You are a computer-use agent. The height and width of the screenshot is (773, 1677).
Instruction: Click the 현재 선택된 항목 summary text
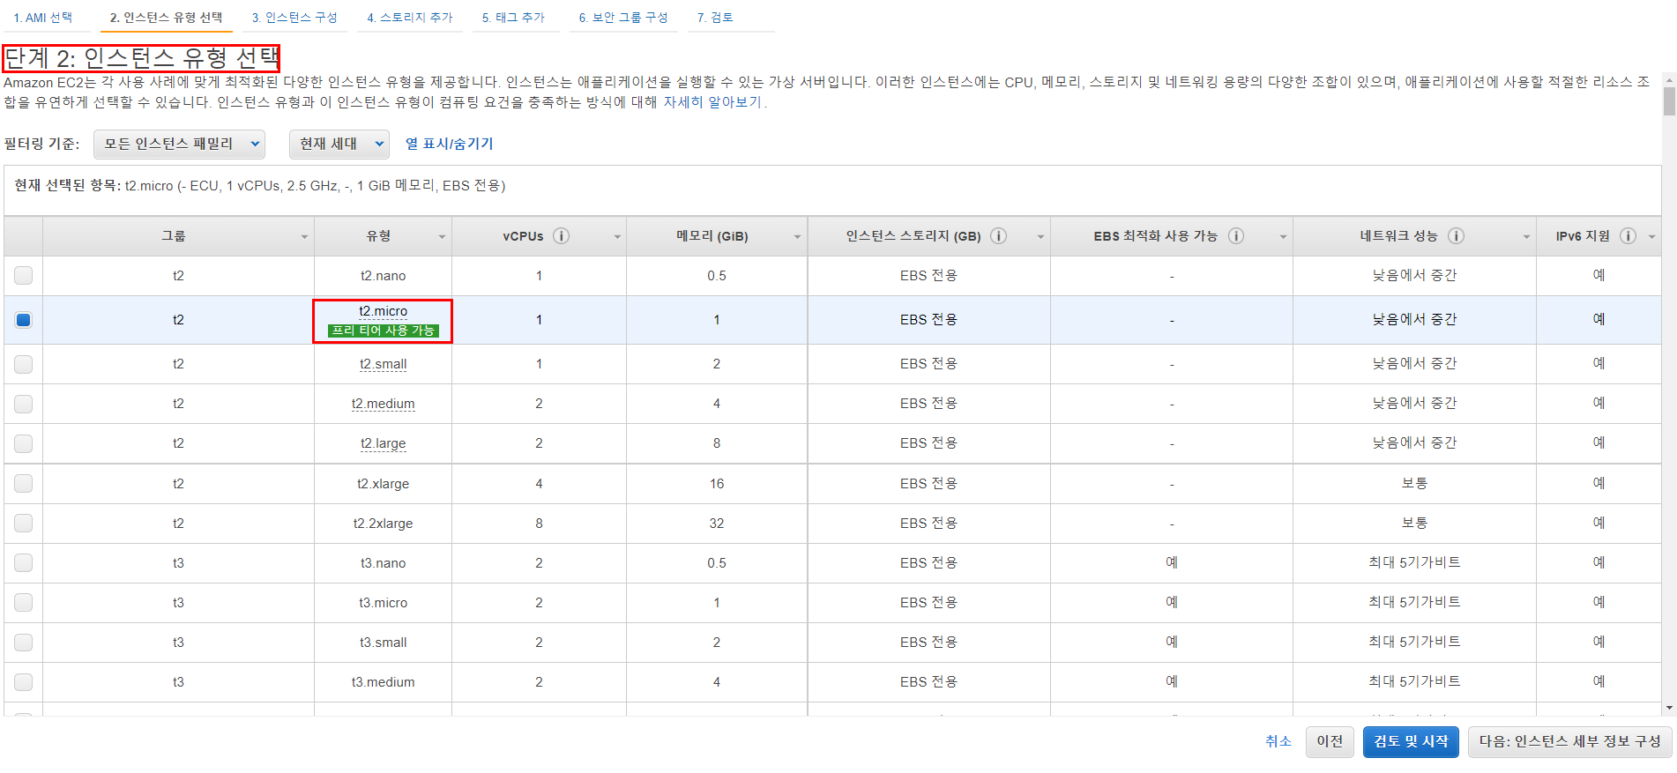(x=260, y=186)
